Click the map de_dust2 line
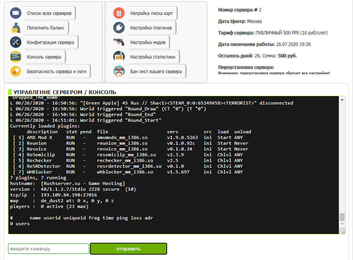Screen dimensions: 353x260 [62, 201]
